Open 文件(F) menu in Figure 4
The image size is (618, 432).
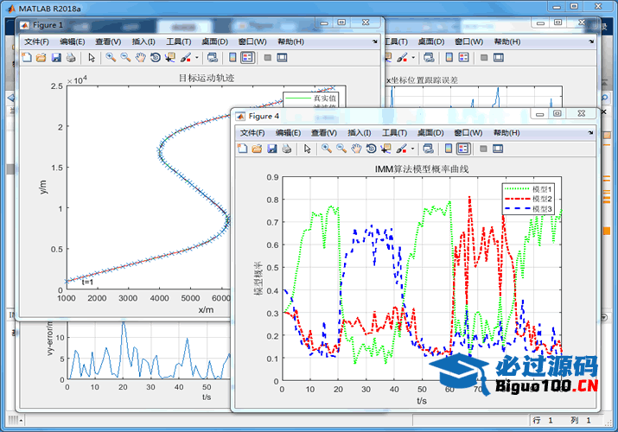click(x=252, y=133)
